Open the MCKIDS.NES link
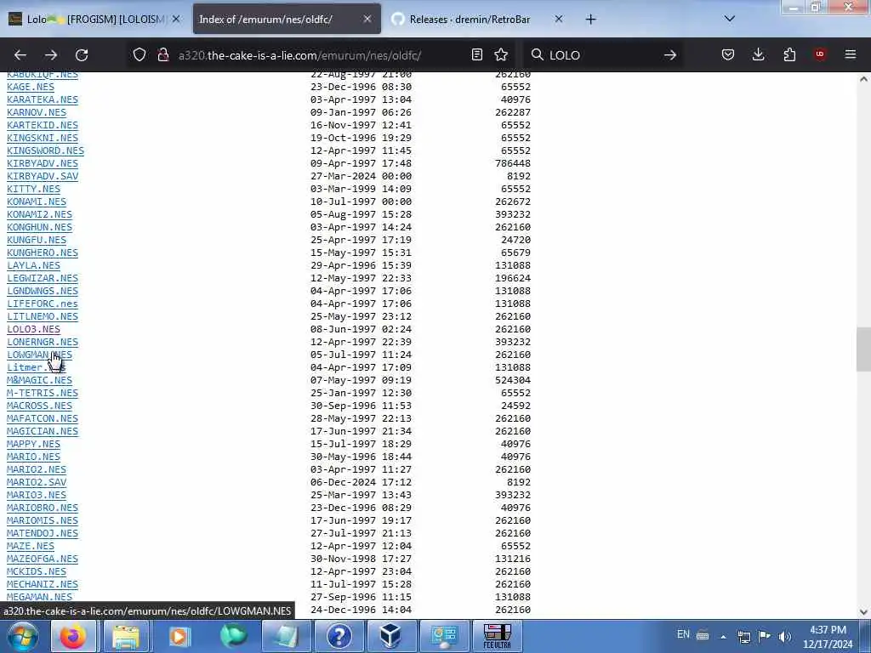The height and width of the screenshot is (653, 871). pos(36,571)
